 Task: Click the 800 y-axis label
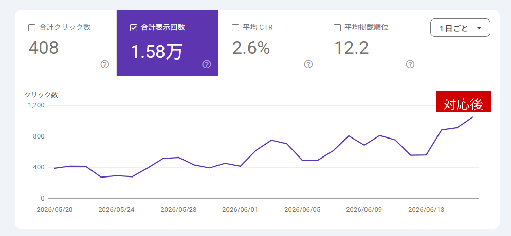point(39,136)
